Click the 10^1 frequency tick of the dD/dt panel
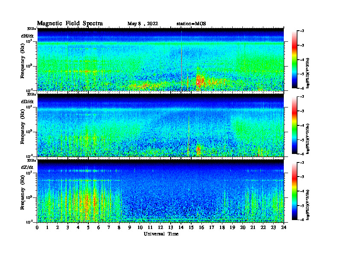Screen dimensions: 338x261 [29, 107]
